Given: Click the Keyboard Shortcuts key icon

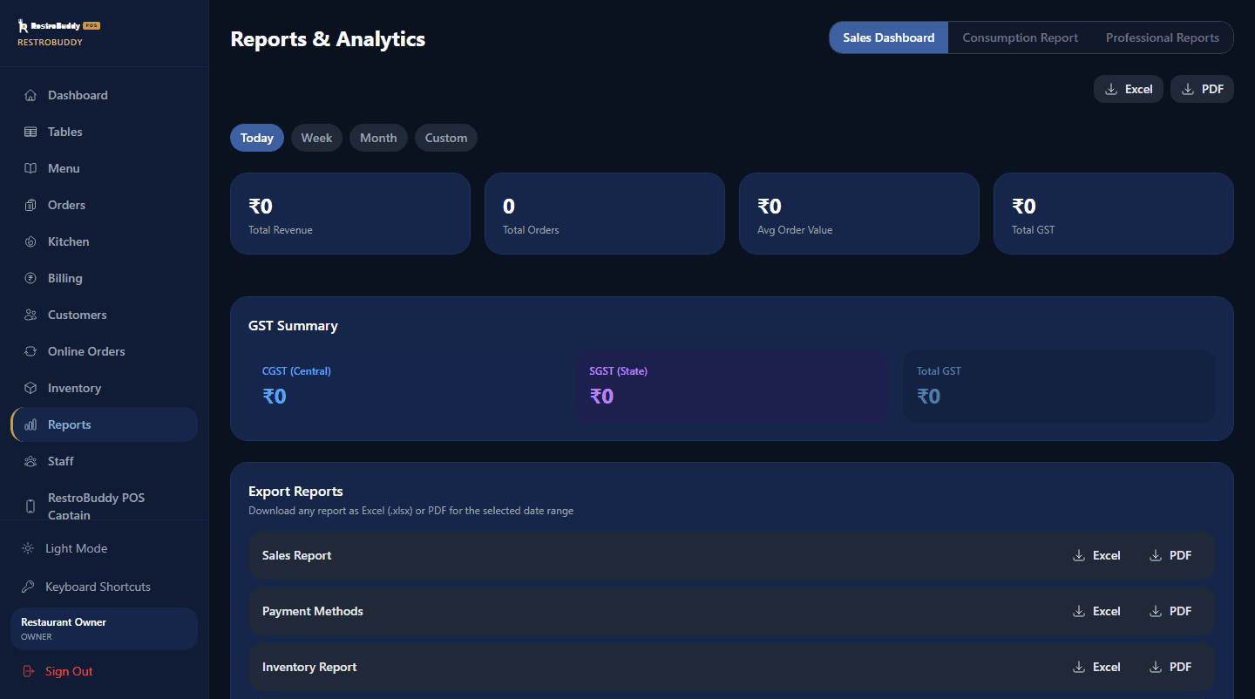Looking at the screenshot, I should pos(28,587).
